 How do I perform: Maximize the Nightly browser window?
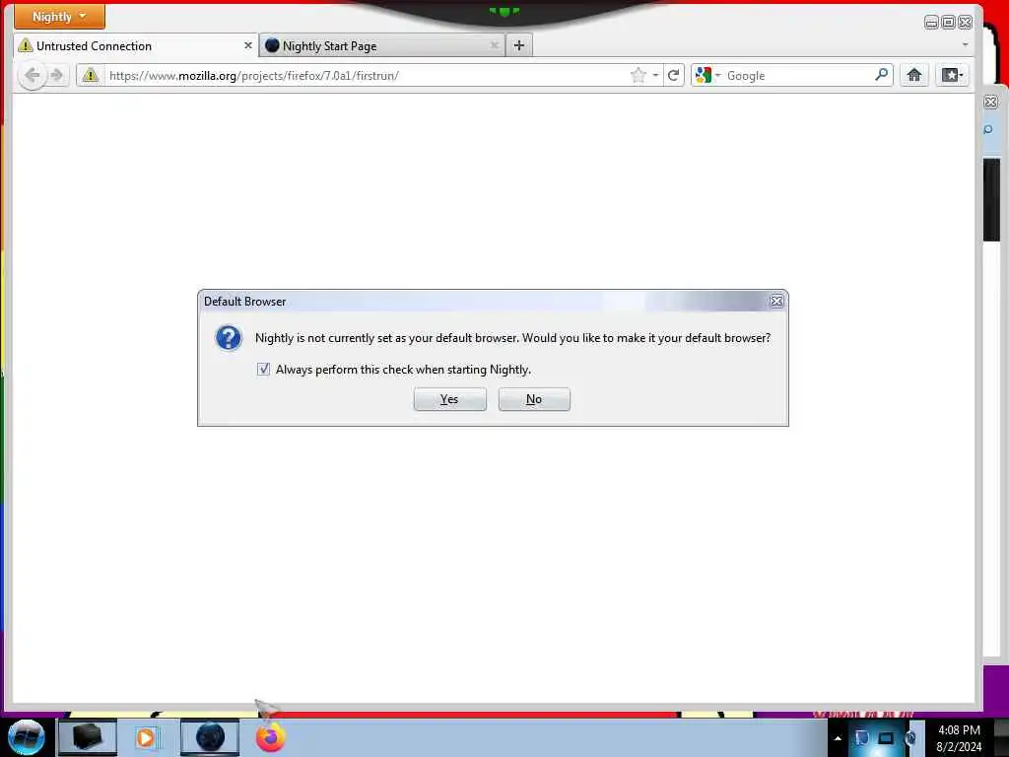pos(948,23)
